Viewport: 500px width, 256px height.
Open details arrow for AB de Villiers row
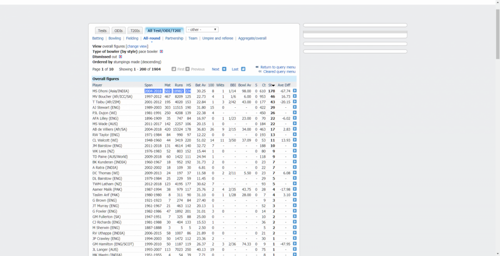[294, 129]
